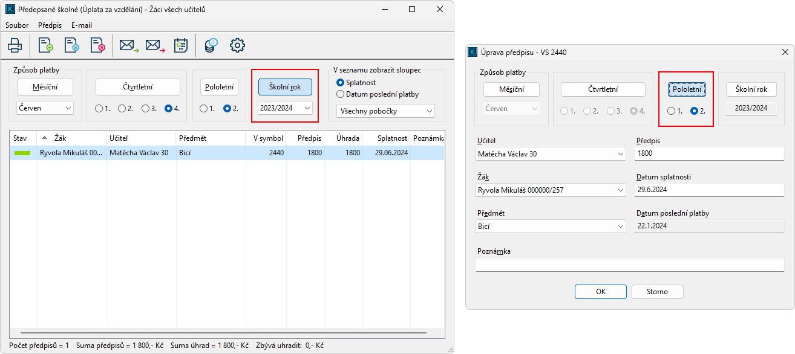Click the delete document icon with red X
Screen dimensions: 795x354
pyautogui.click(x=97, y=45)
